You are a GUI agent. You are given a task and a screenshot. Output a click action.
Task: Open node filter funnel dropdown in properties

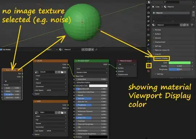(192, 25)
